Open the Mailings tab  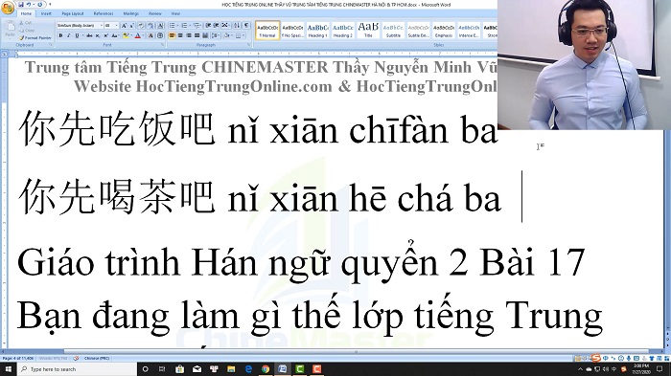click(131, 13)
